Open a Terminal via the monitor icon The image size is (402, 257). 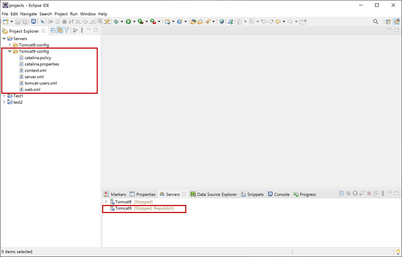(x=34, y=22)
